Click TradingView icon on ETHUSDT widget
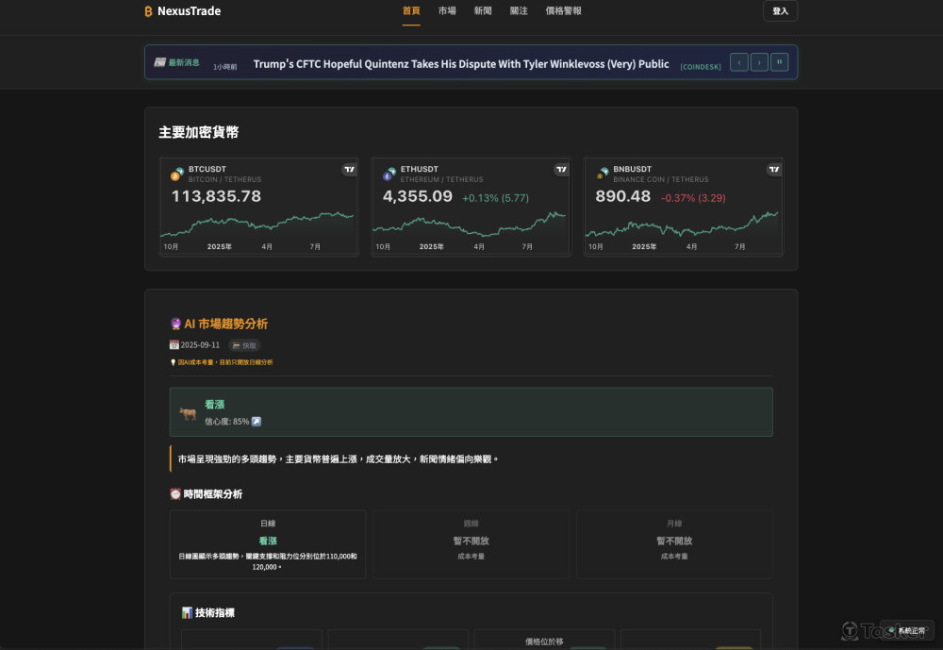Viewport: 943px width, 650px height. [561, 170]
